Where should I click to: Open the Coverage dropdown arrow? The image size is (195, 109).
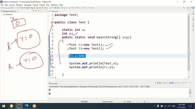click(30, 8)
